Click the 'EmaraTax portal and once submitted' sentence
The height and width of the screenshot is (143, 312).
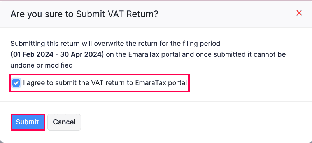[x=182, y=54]
